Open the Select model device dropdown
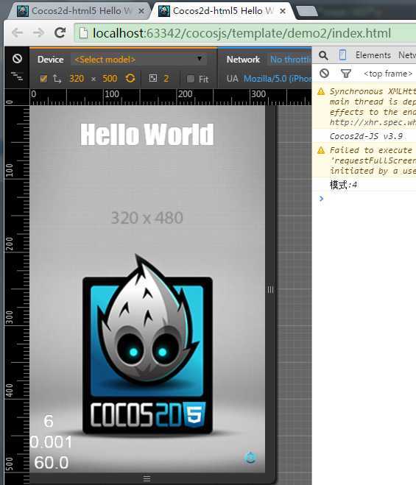Viewport: 416px width, 485px height. point(138,60)
